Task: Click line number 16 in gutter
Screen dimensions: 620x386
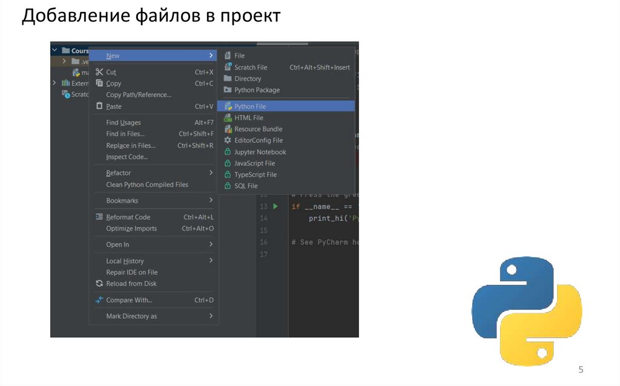Action: (264, 242)
